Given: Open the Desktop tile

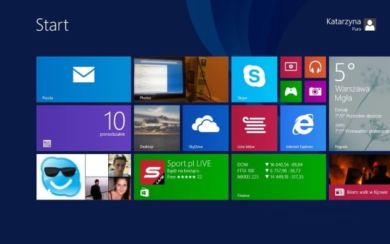Looking at the screenshot, I should point(157,128).
